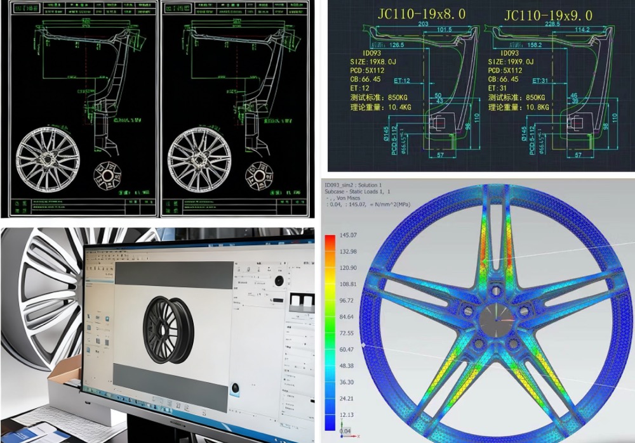635x443 pixels.
Task: Click the '114.2' dimension value
Action: tap(582, 30)
